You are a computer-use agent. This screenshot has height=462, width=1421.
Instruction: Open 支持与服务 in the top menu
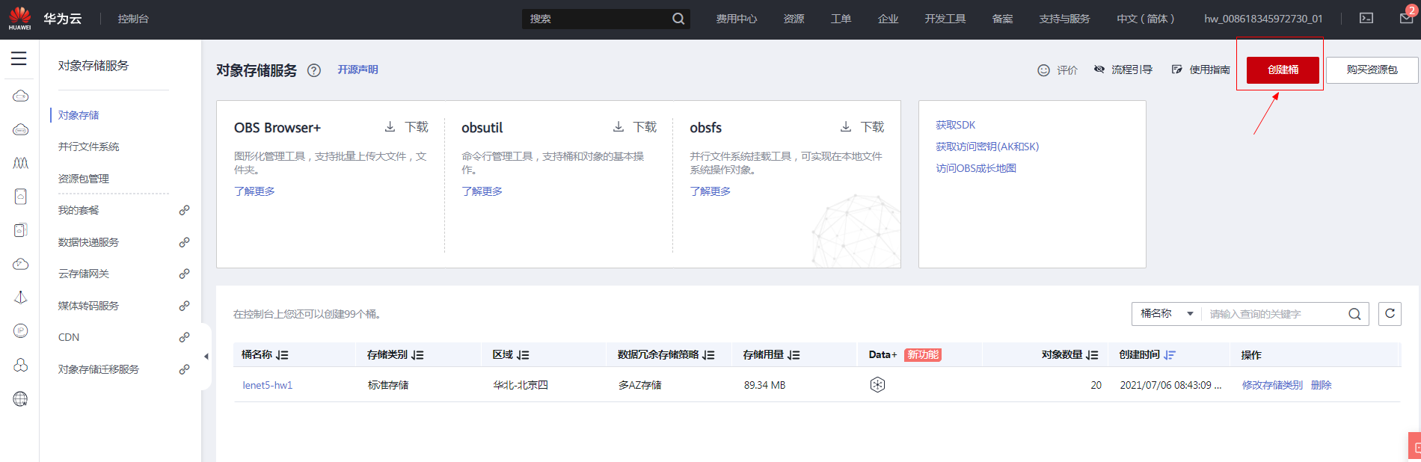1064,19
